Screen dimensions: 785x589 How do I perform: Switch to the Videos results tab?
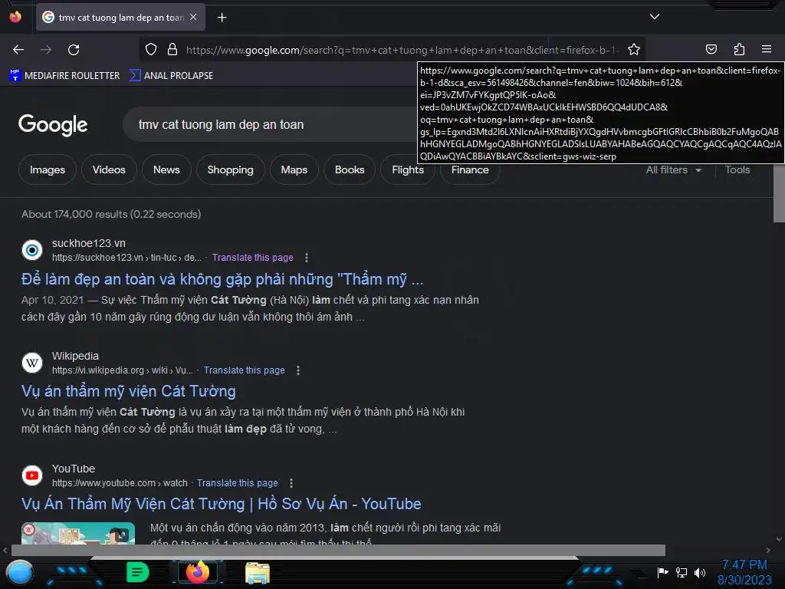[x=109, y=169]
